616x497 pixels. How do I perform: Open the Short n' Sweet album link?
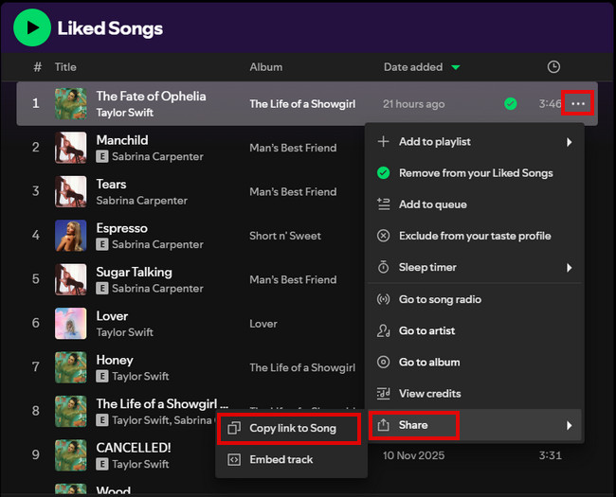click(285, 236)
